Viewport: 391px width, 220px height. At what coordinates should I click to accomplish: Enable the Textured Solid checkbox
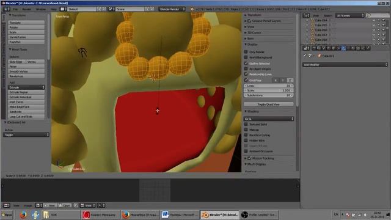[x=246, y=124]
